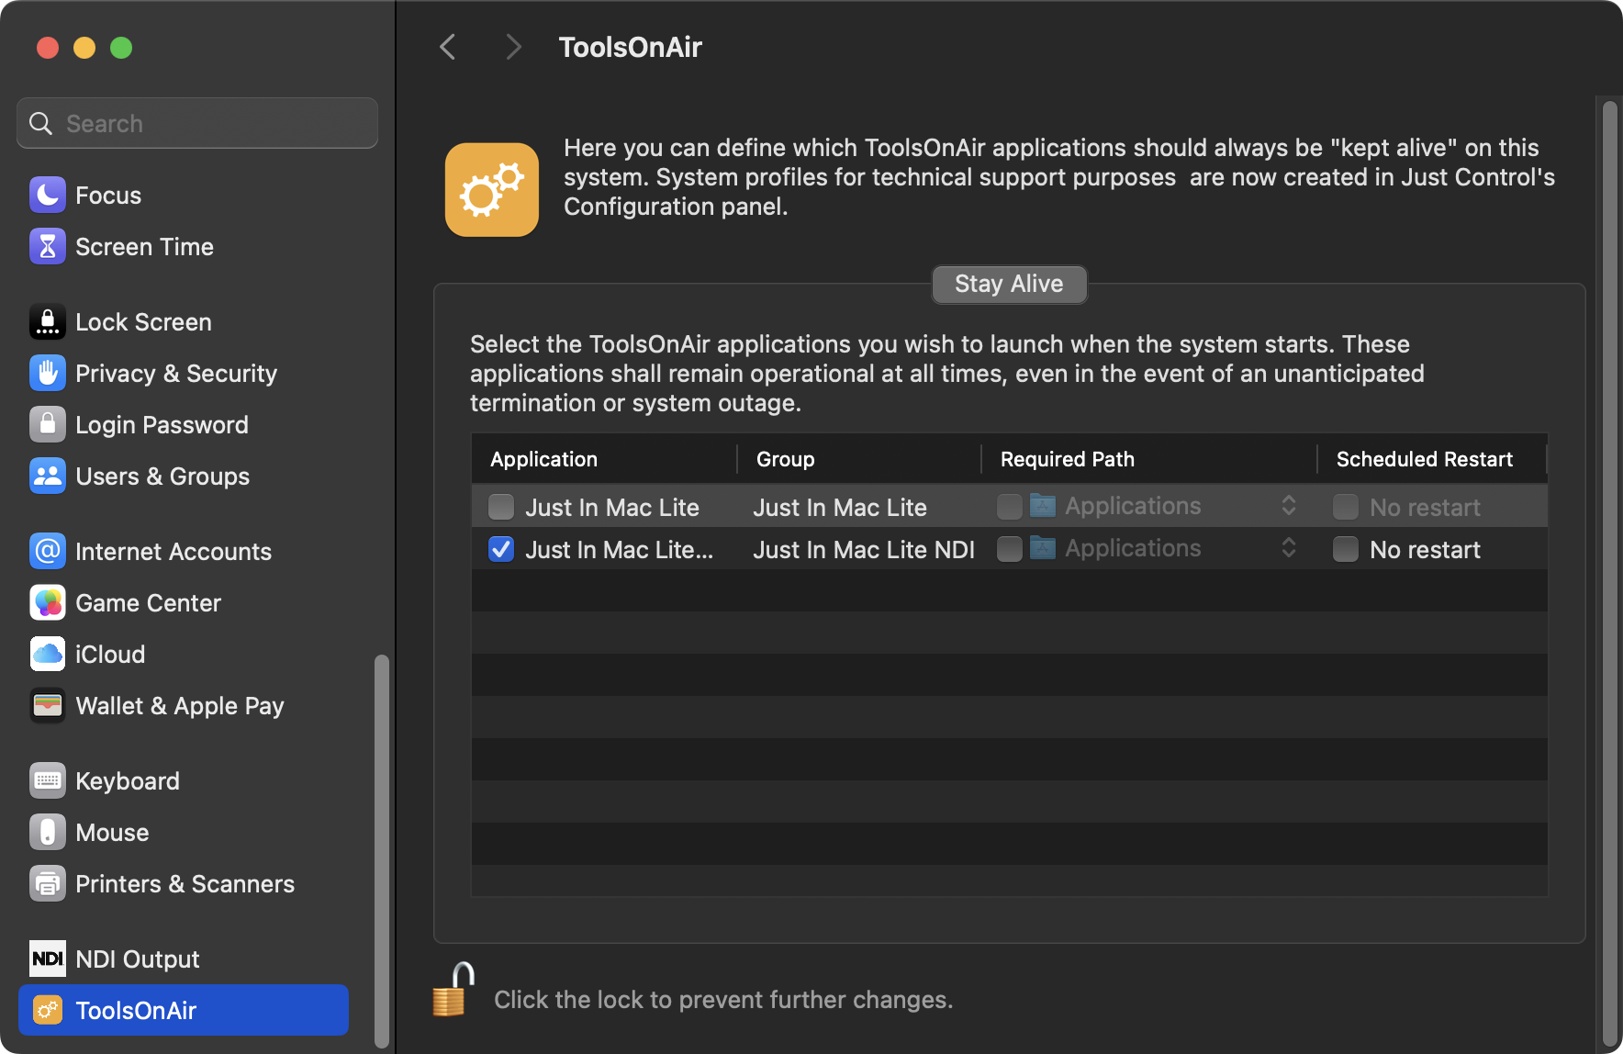Screen dimensions: 1623x1054
Task: Open the Lock Screen pane
Action: [184, 321]
